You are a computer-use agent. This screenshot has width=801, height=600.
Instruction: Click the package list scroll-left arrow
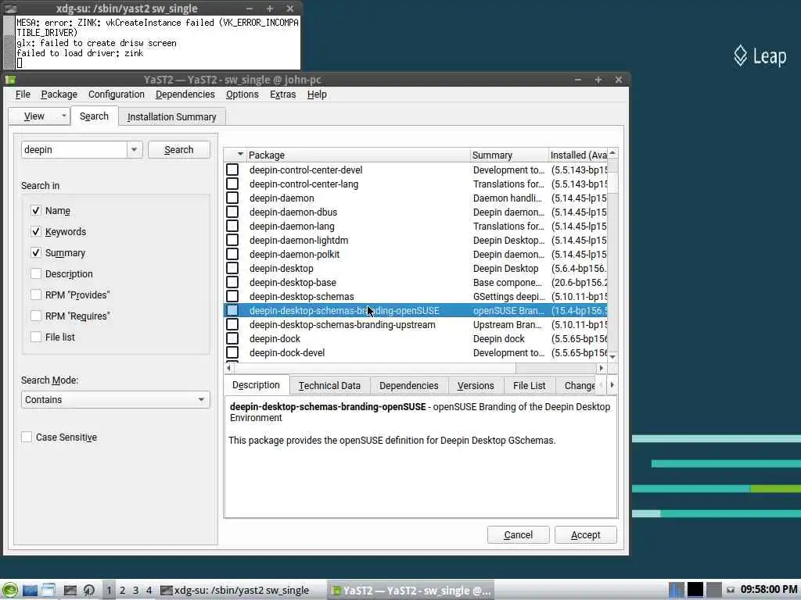point(229,368)
